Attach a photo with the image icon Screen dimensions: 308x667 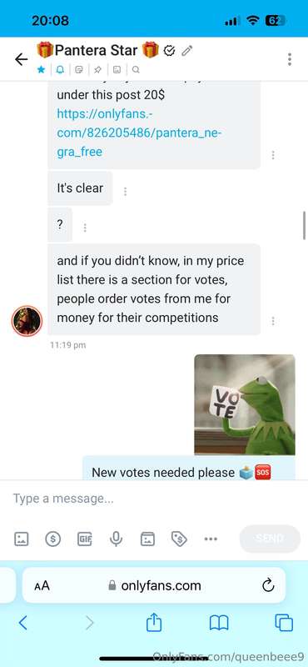pyautogui.click(x=22, y=539)
